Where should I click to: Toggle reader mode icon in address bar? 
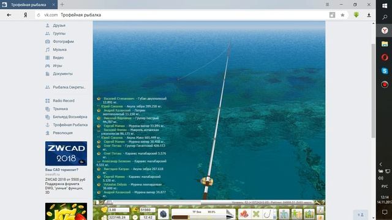point(332,15)
